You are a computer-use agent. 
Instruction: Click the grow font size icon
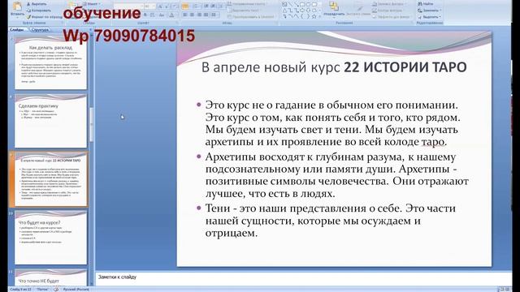pos(160,6)
